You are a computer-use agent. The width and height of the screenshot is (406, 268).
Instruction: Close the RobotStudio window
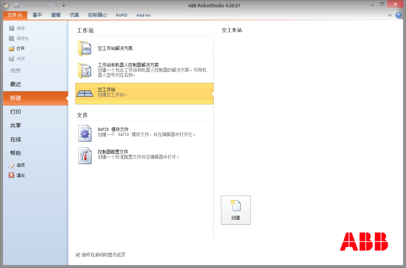click(x=395, y=4)
